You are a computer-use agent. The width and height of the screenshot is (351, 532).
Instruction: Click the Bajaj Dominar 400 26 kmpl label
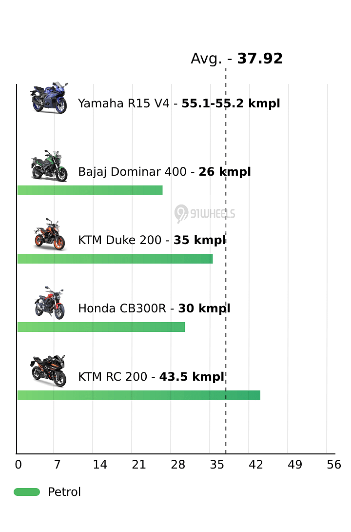point(164,172)
